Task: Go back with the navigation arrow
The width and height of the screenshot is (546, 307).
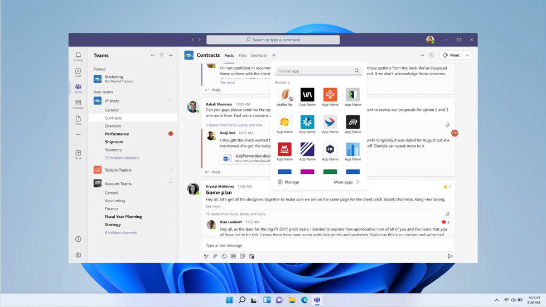Action: click(193, 40)
